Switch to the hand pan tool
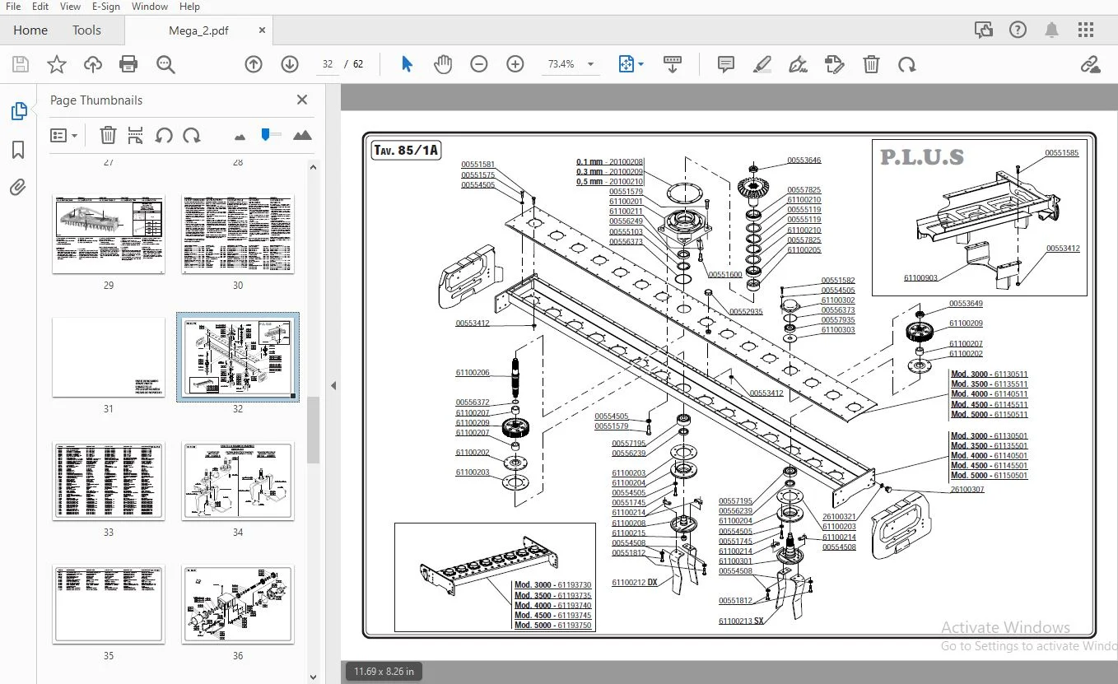This screenshot has height=684, width=1118. (443, 64)
